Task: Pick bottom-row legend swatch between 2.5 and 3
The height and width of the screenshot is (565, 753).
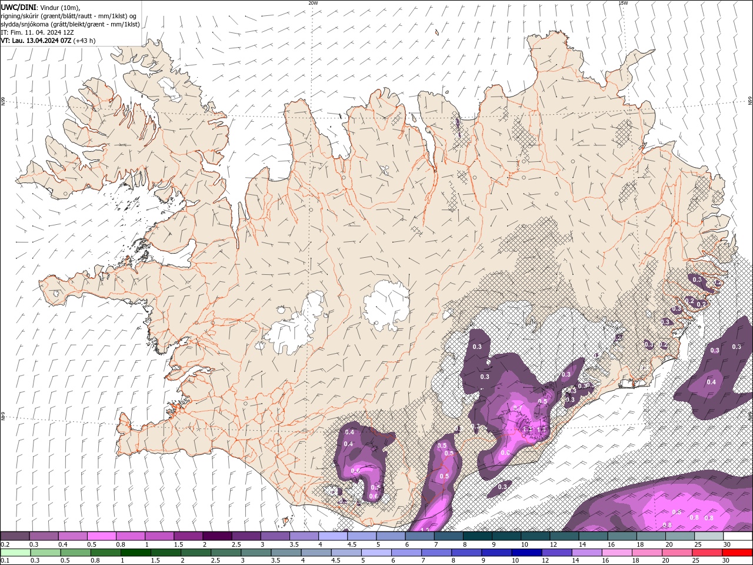Action: [x=226, y=553]
